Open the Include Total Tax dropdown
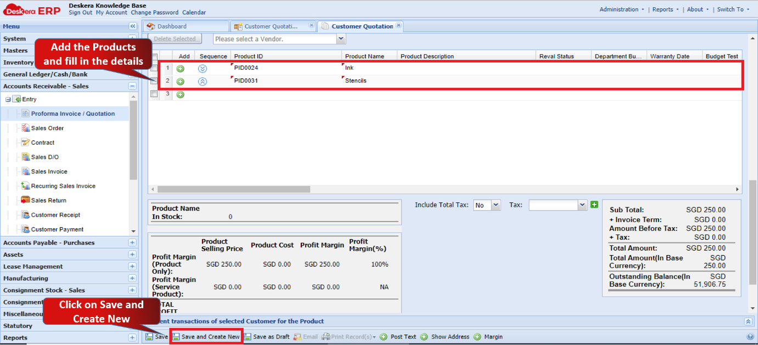The image size is (758, 345). (496, 205)
